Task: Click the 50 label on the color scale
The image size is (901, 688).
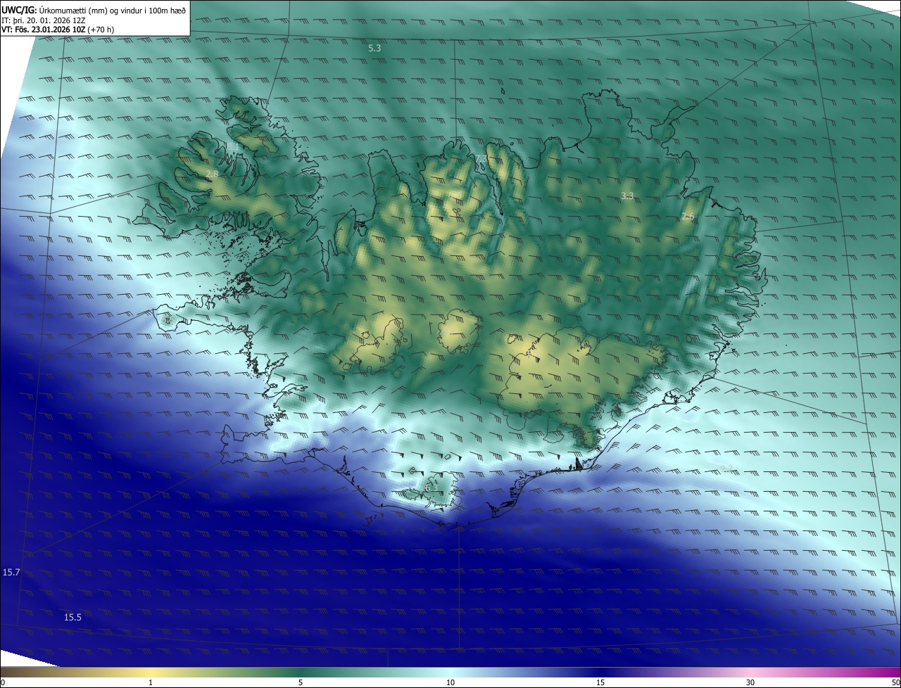Action: pyautogui.click(x=896, y=682)
